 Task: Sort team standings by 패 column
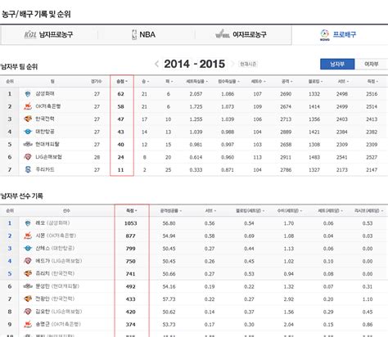169,82
